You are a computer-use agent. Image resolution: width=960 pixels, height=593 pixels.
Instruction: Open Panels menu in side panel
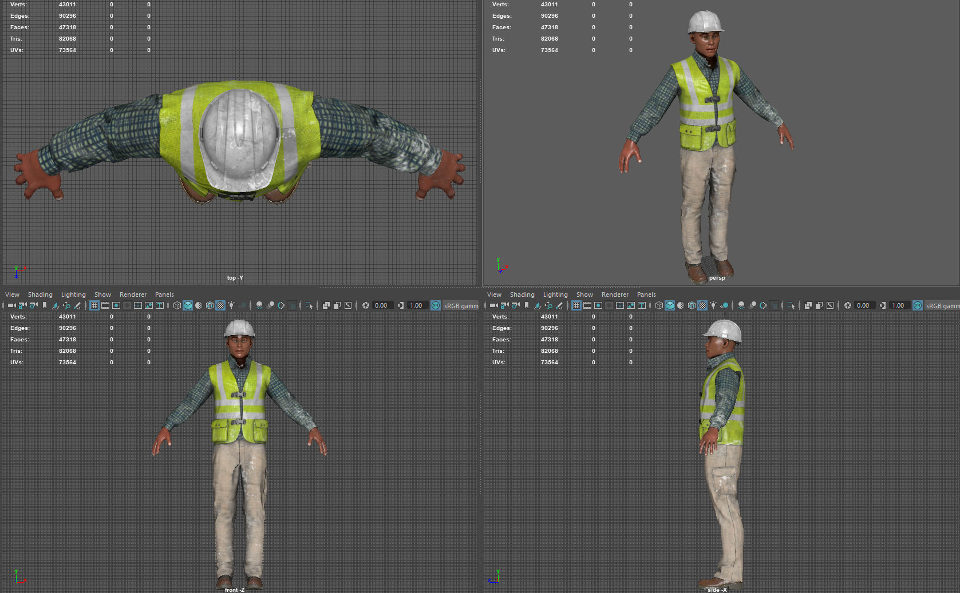[x=646, y=294]
